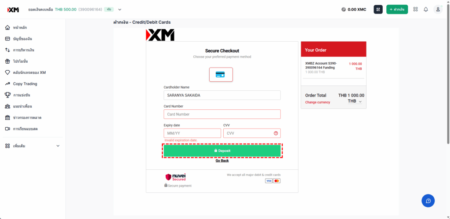
Task: Click the home icon beside หน้าหลัก
Action: 8,28
